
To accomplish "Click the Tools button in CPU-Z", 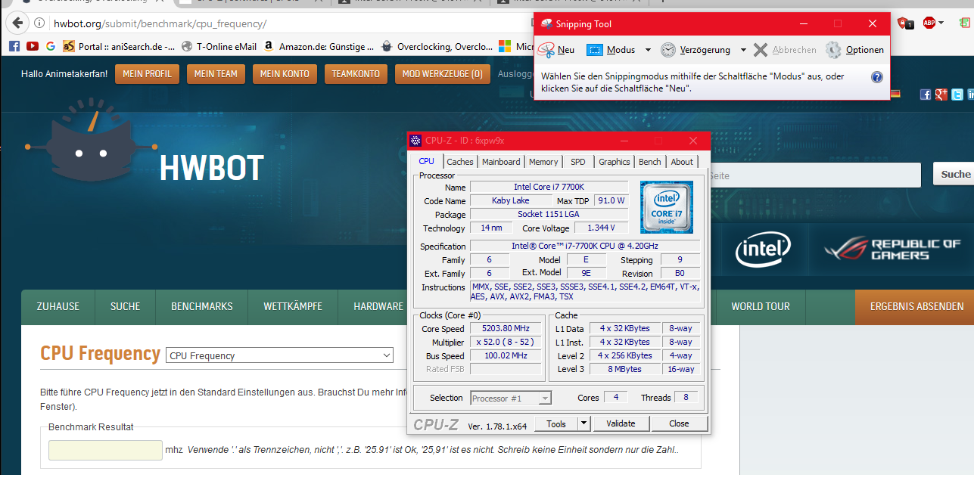I will [556, 423].
